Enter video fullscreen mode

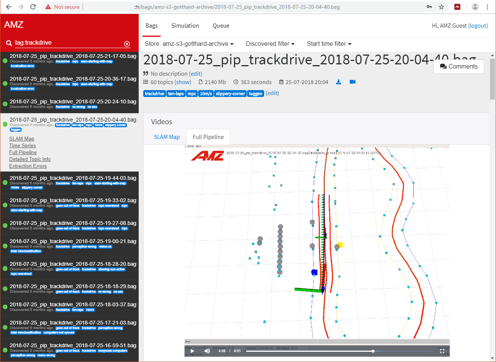tap(442, 351)
